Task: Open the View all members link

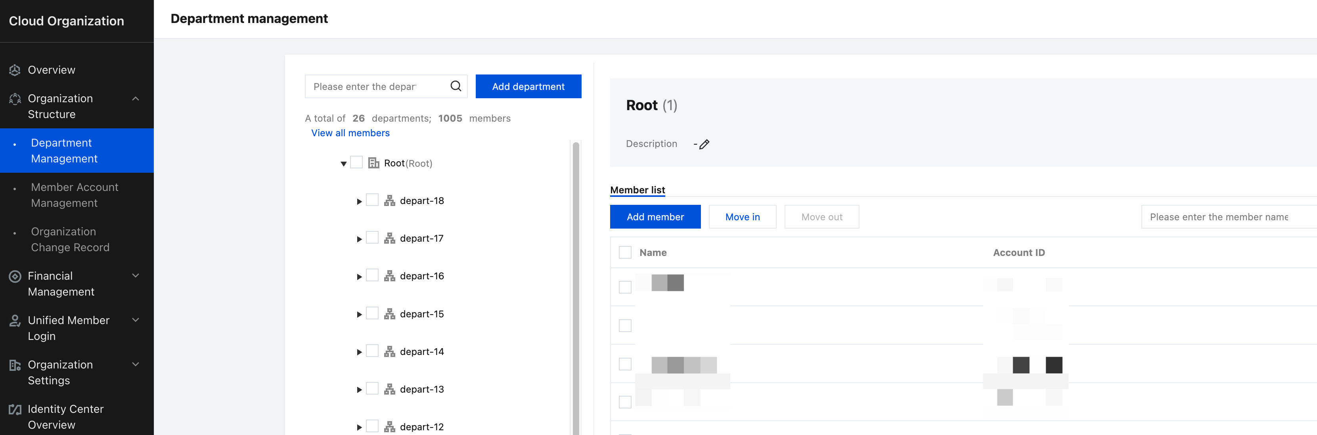Action: click(x=350, y=133)
